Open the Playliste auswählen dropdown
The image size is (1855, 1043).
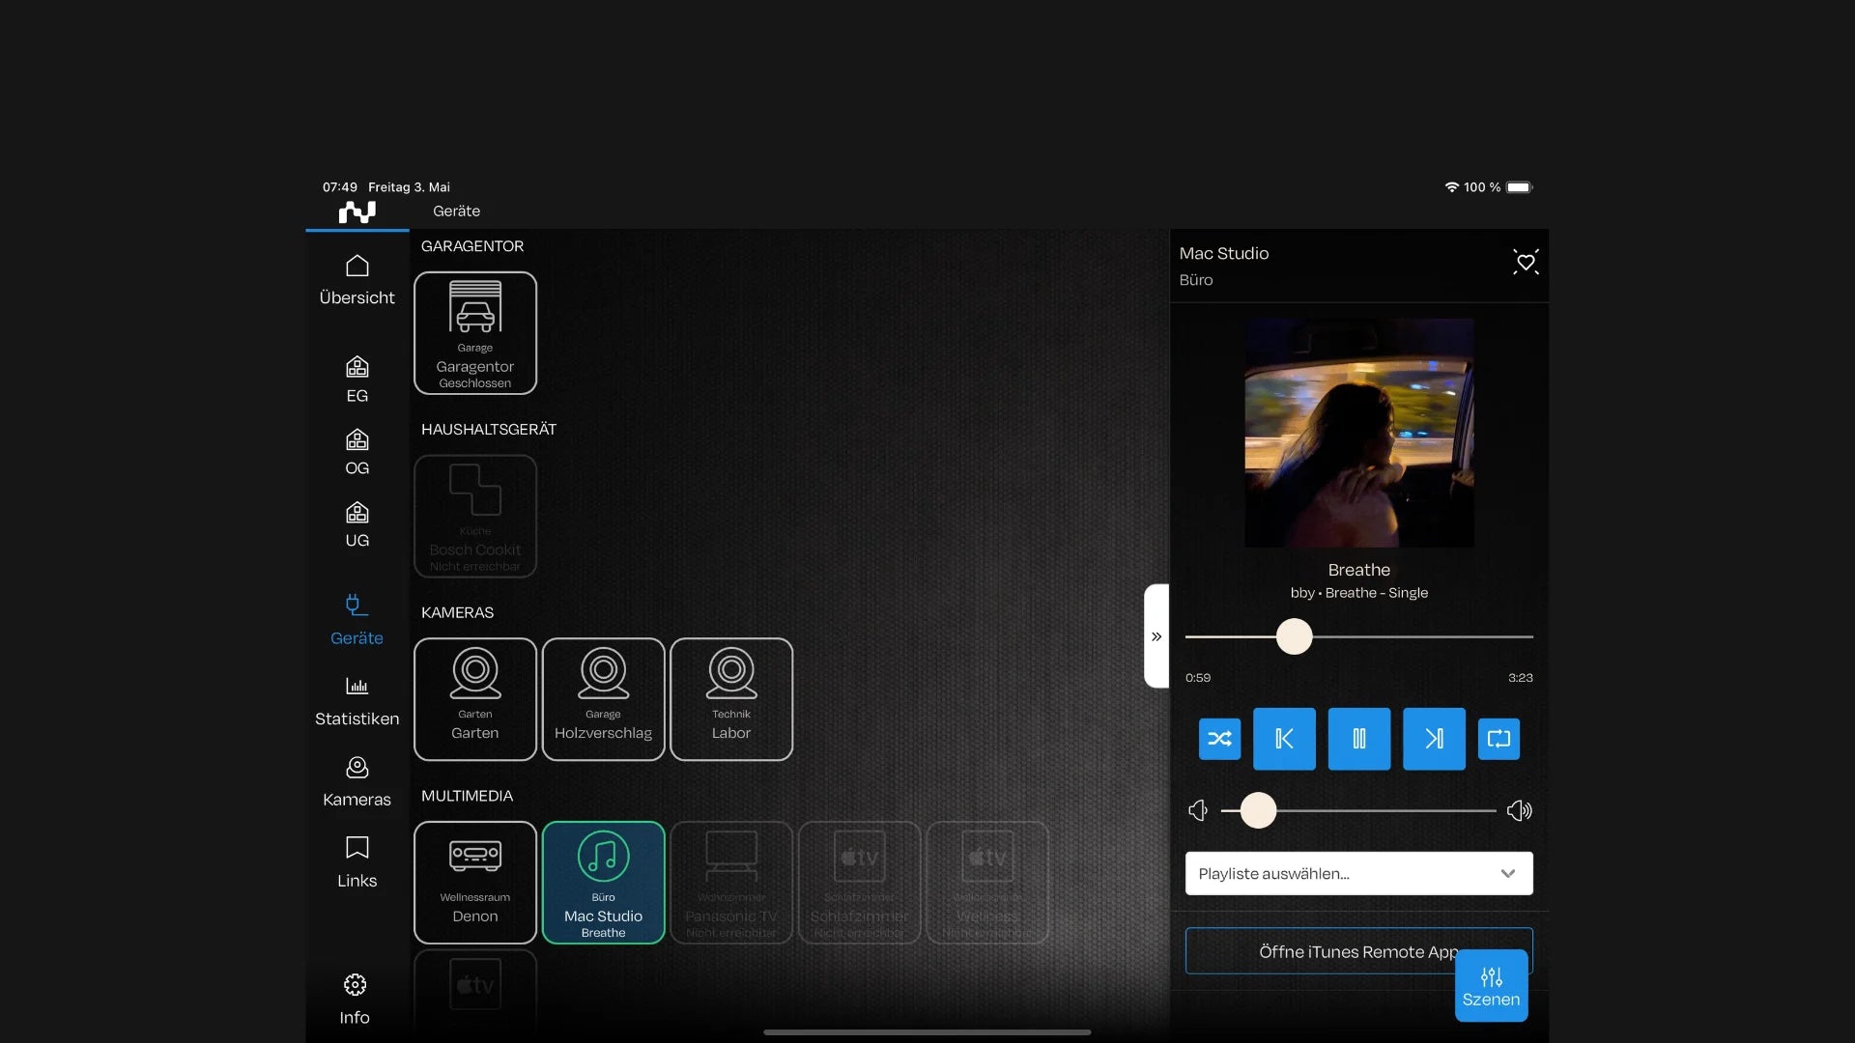tap(1358, 873)
